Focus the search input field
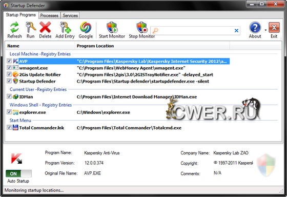This screenshot has height=197, width=287. pyautogui.click(x=195, y=31)
